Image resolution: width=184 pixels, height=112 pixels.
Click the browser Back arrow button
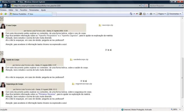[x=1, y=6]
